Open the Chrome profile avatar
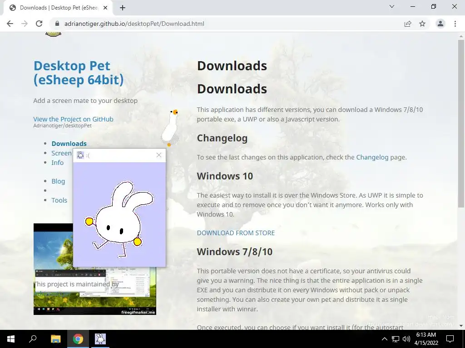The image size is (465, 348). coord(440,24)
